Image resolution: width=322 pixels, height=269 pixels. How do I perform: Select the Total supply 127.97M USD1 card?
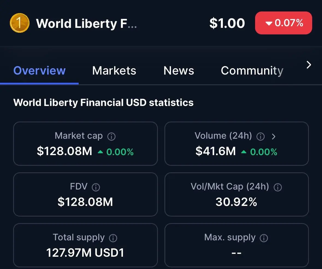pos(85,245)
